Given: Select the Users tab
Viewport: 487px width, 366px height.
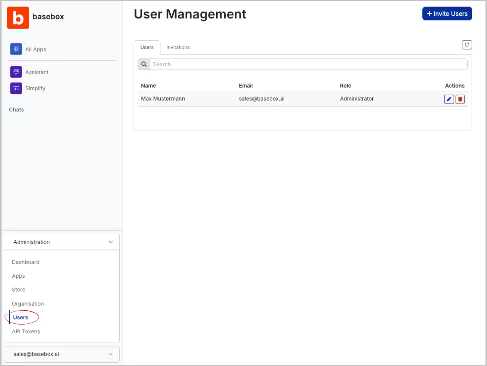Looking at the screenshot, I should 147,47.
